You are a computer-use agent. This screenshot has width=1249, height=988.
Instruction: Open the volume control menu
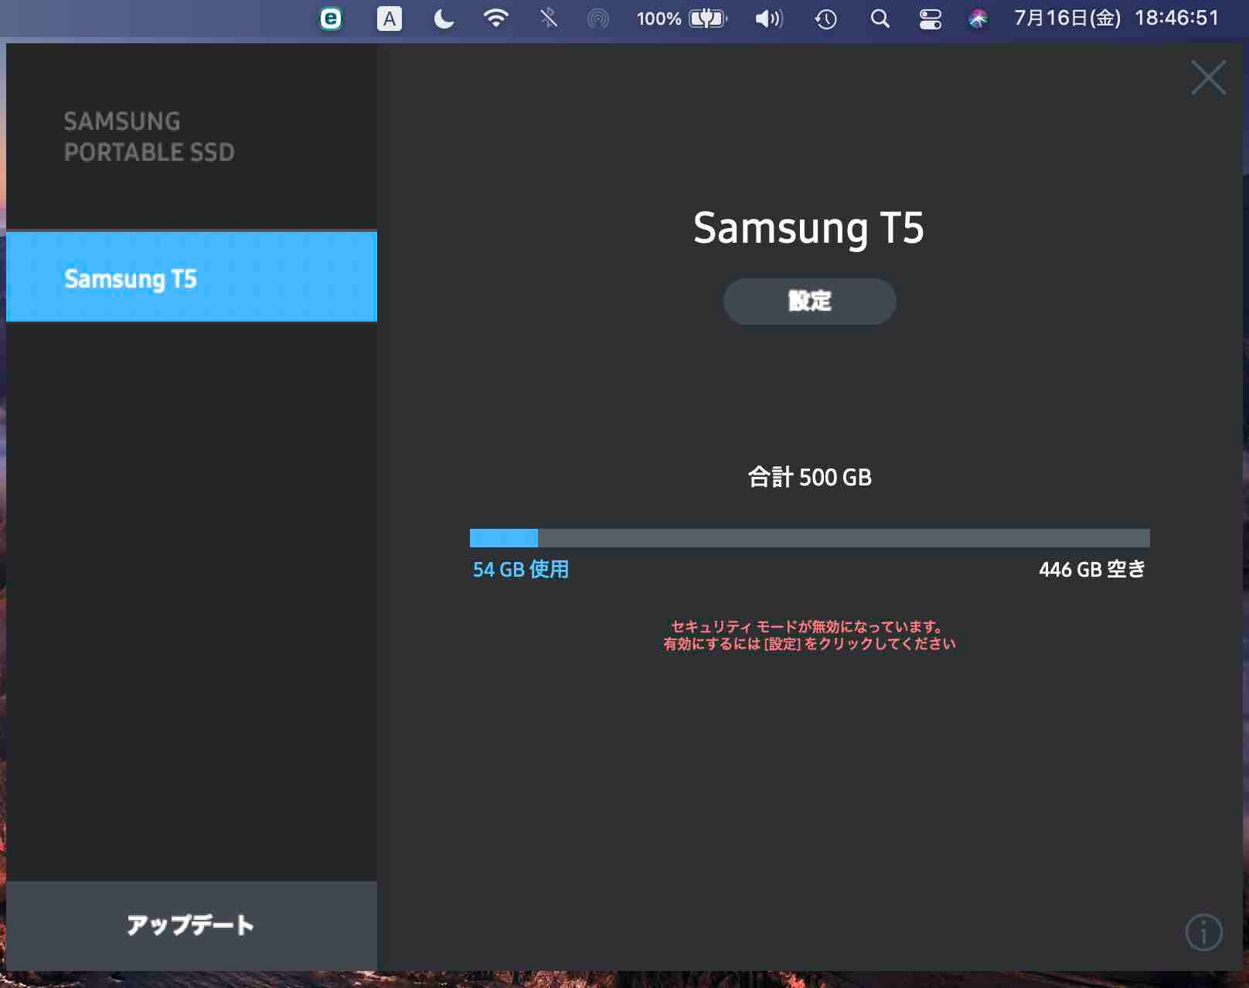(x=768, y=19)
